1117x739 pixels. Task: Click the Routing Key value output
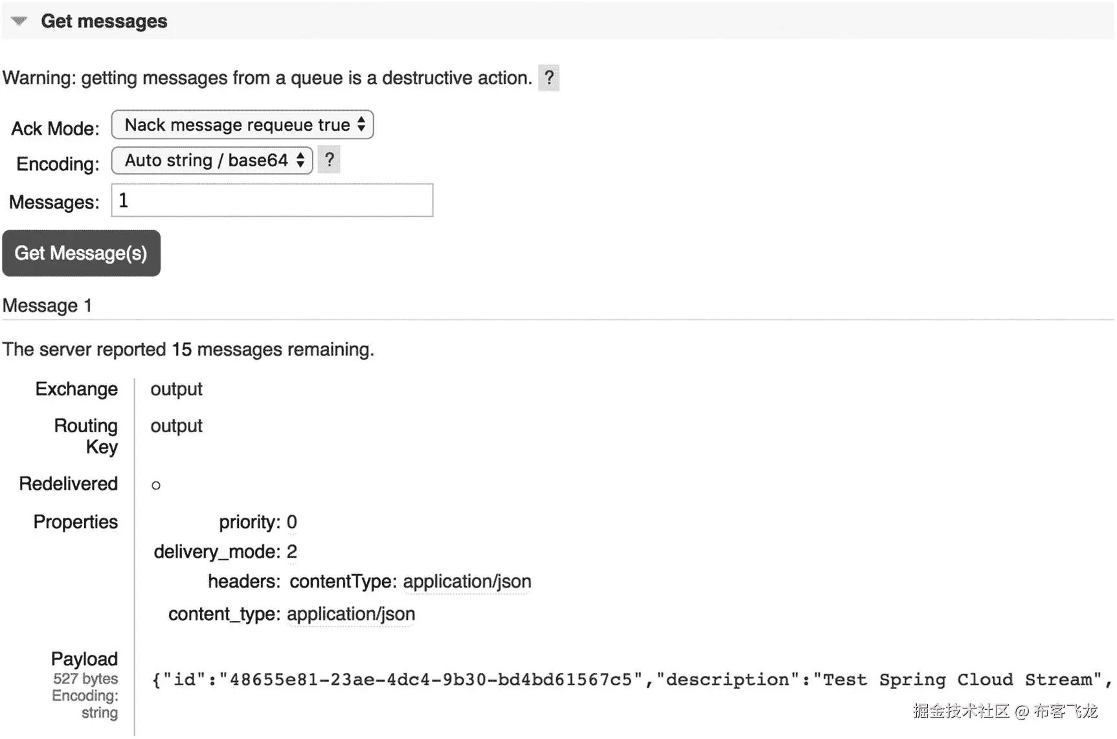[x=176, y=426]
